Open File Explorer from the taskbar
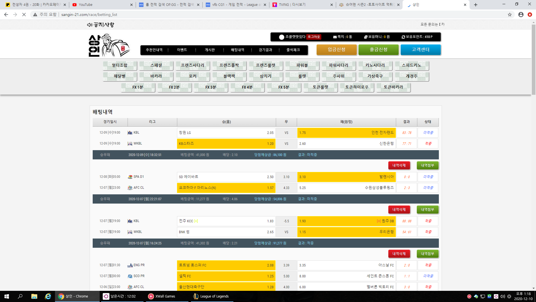 (x=34, y=296)
